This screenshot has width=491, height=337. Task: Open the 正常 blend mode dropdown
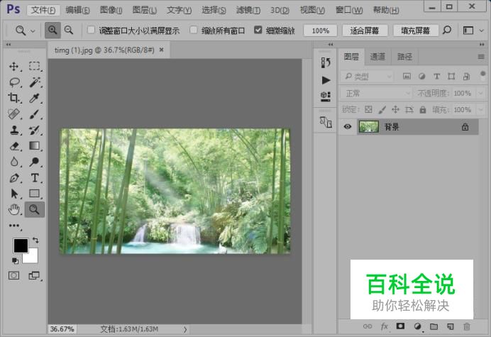pos(375,93)
